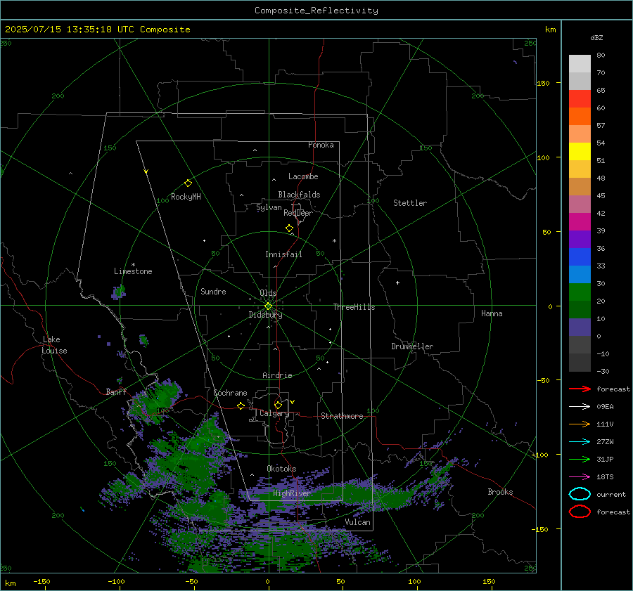Screen dimensions: 633x591
Task: Click the red 60-65 dBZ swatch
Action: [580, 99]
